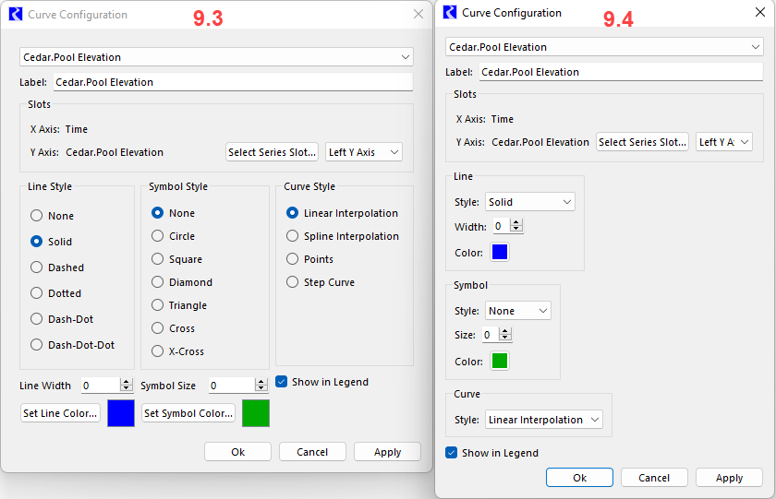Toggle Show in Legend in the right dialog
The image size is (776, 499).
click(452, 453)
